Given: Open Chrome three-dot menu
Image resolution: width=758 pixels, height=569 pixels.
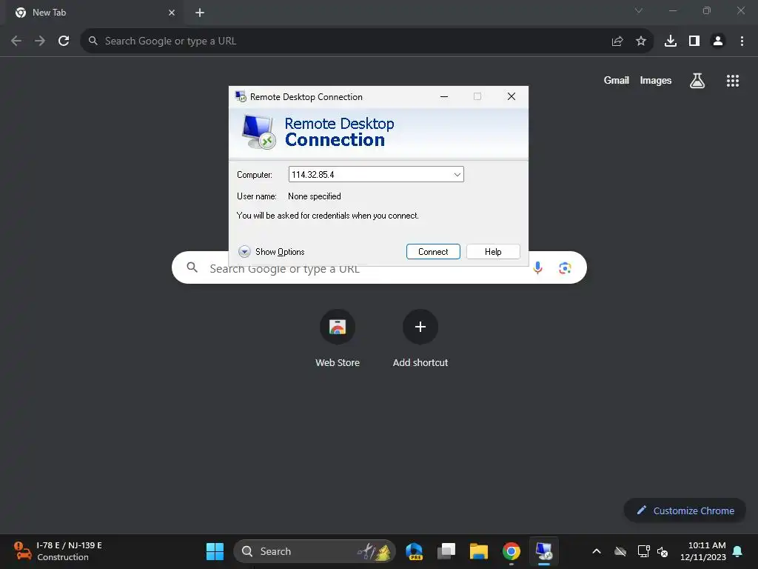Looking at the screenshot, I should [742, 41].
